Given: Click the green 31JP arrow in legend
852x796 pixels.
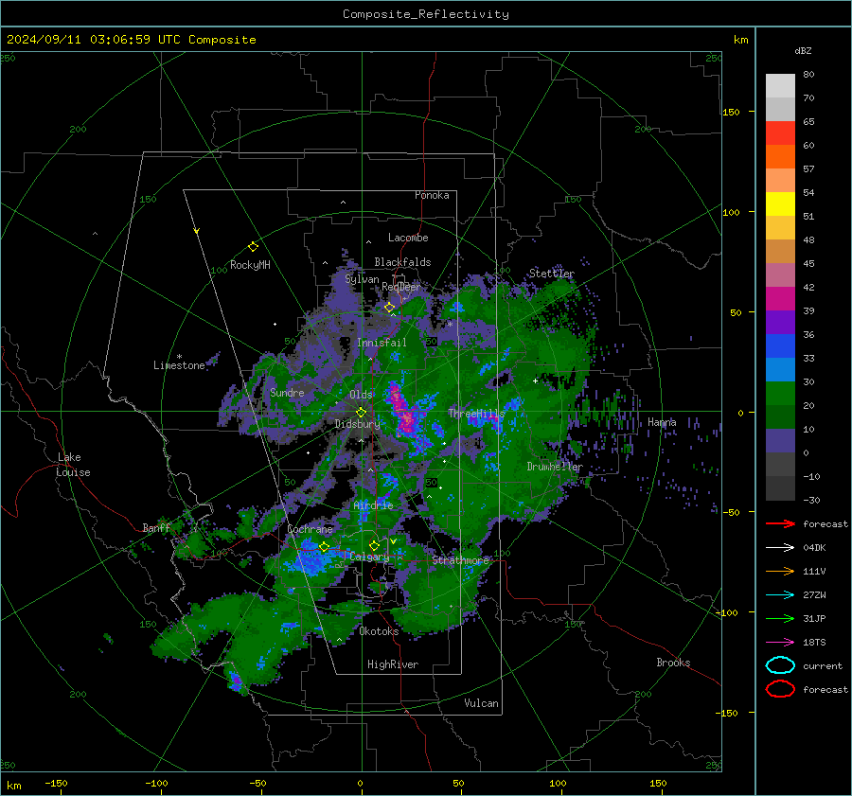Looking at the screenshot, I should (780, 618).
